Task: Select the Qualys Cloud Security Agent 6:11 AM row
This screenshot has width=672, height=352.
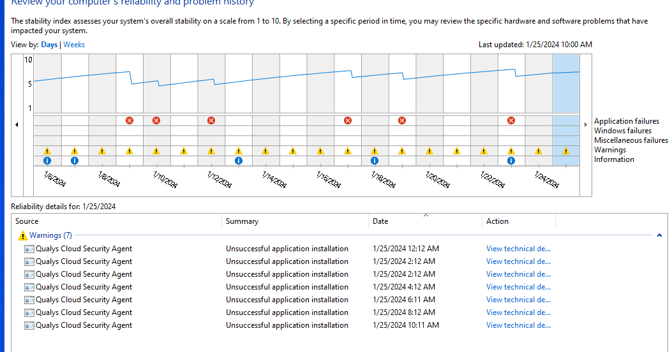Action: point(339,300)
